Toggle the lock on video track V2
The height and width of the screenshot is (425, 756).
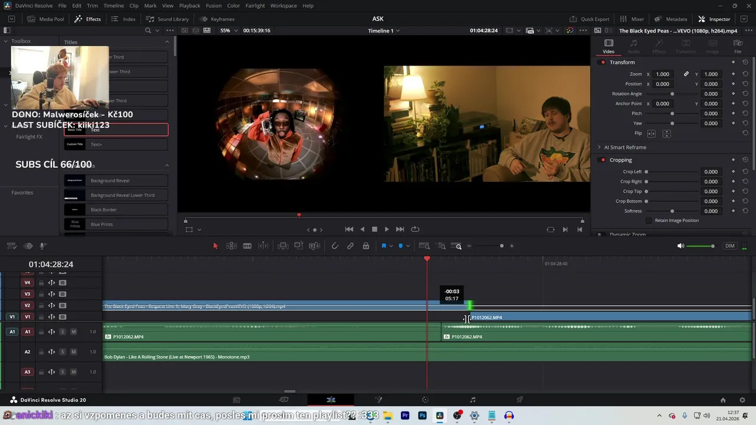[41, 306]
